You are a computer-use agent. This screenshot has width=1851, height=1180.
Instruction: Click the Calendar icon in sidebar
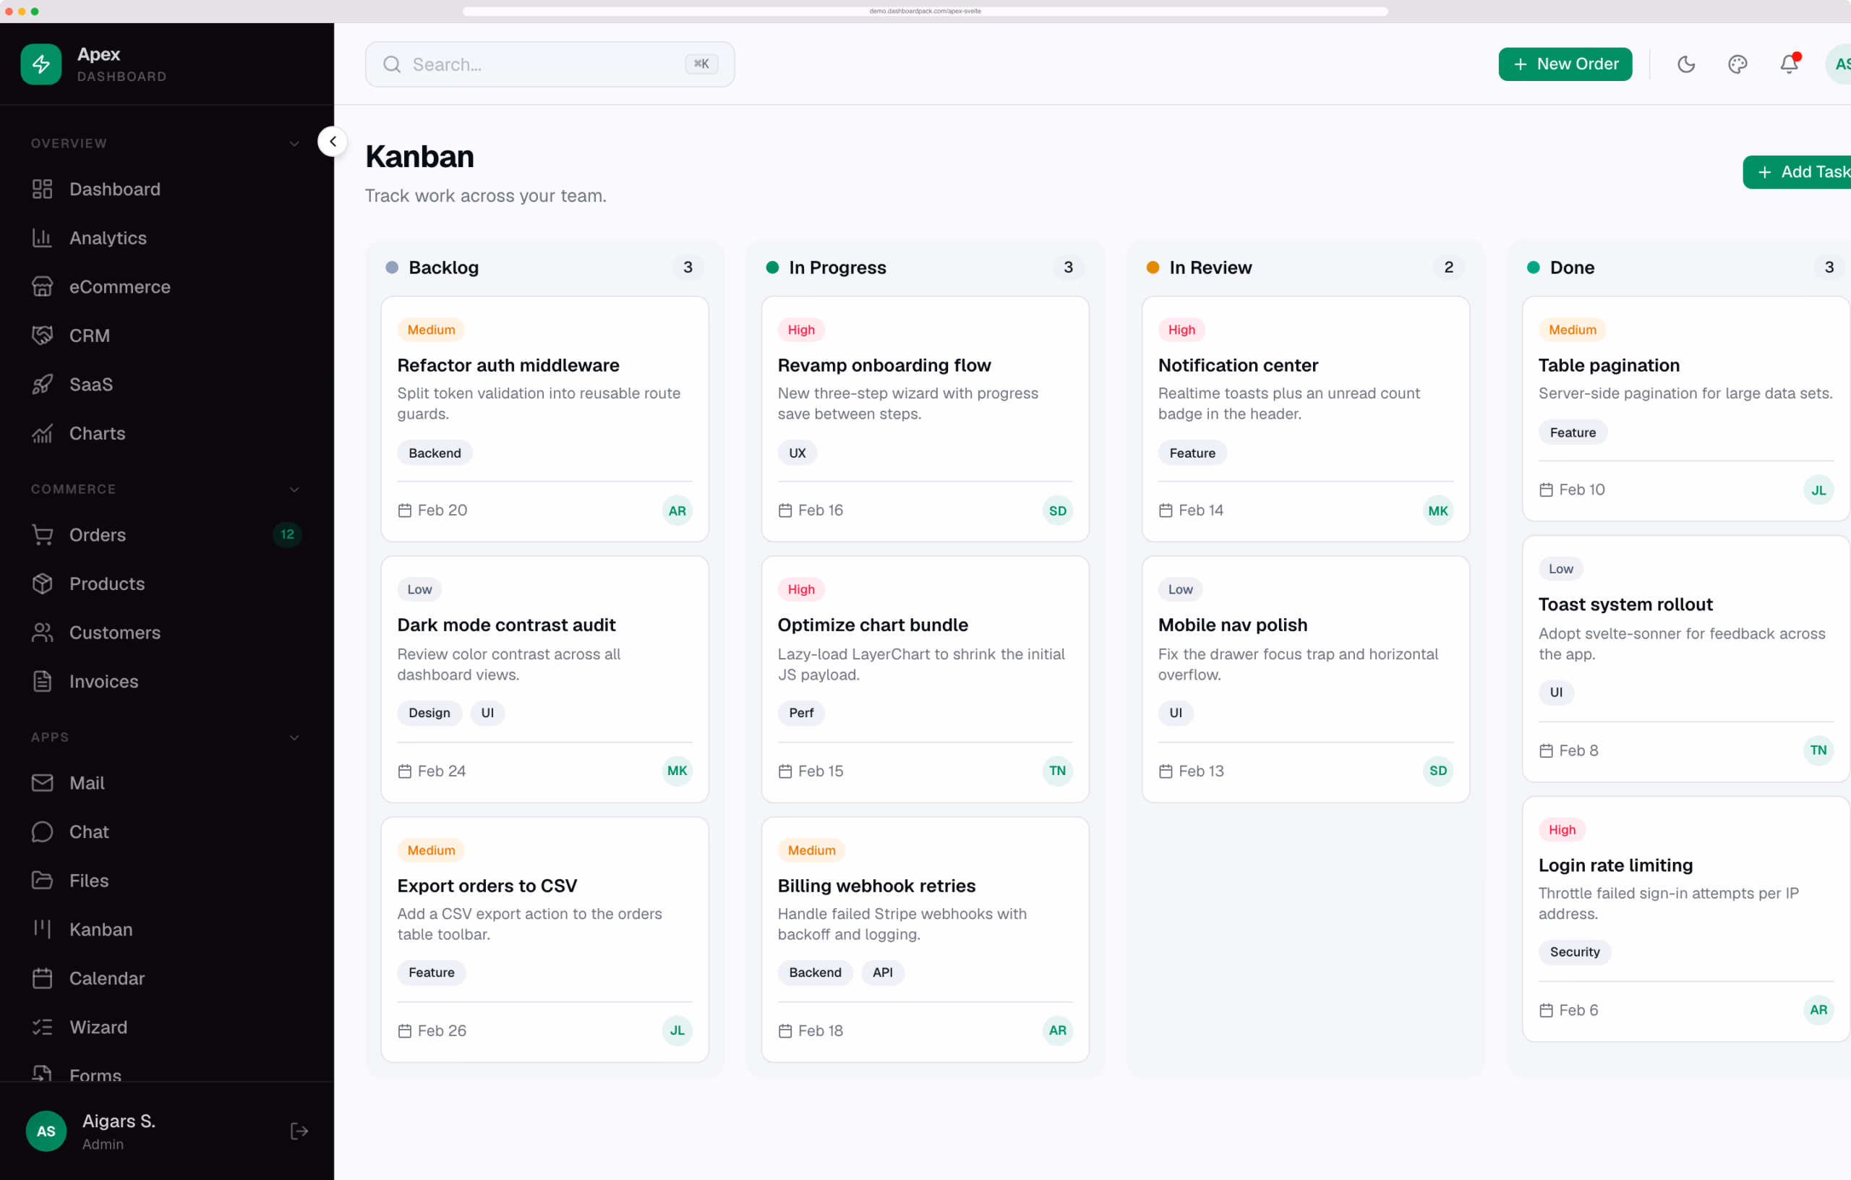pos(42,978)
